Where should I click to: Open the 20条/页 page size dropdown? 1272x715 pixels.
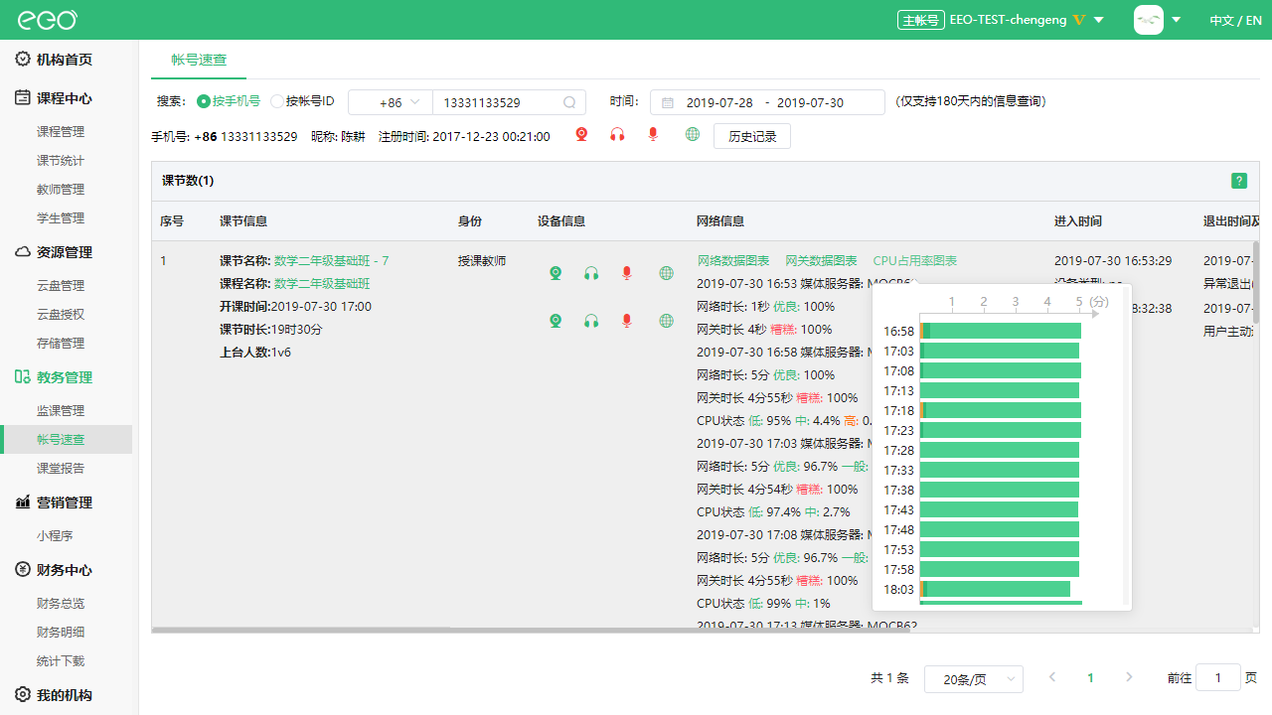[974, 679]
